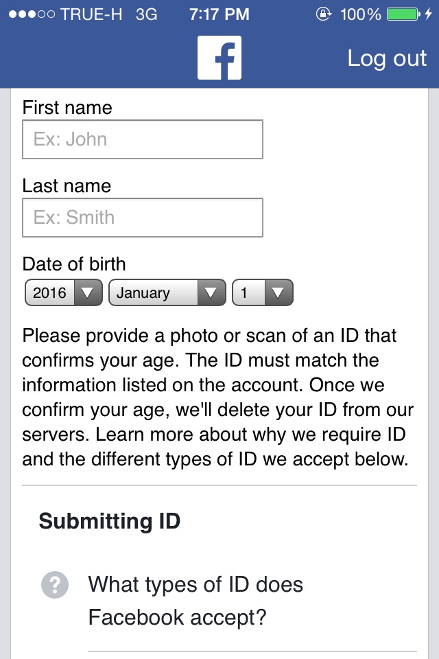The width and height of the screenshot is (439, 659).
Task: Select the Submitting ID heading
Action: (110, 521)
